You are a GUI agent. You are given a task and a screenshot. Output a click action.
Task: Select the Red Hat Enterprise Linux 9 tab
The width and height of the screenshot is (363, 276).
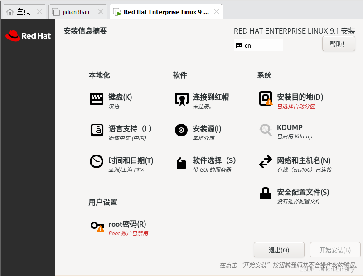166,12
